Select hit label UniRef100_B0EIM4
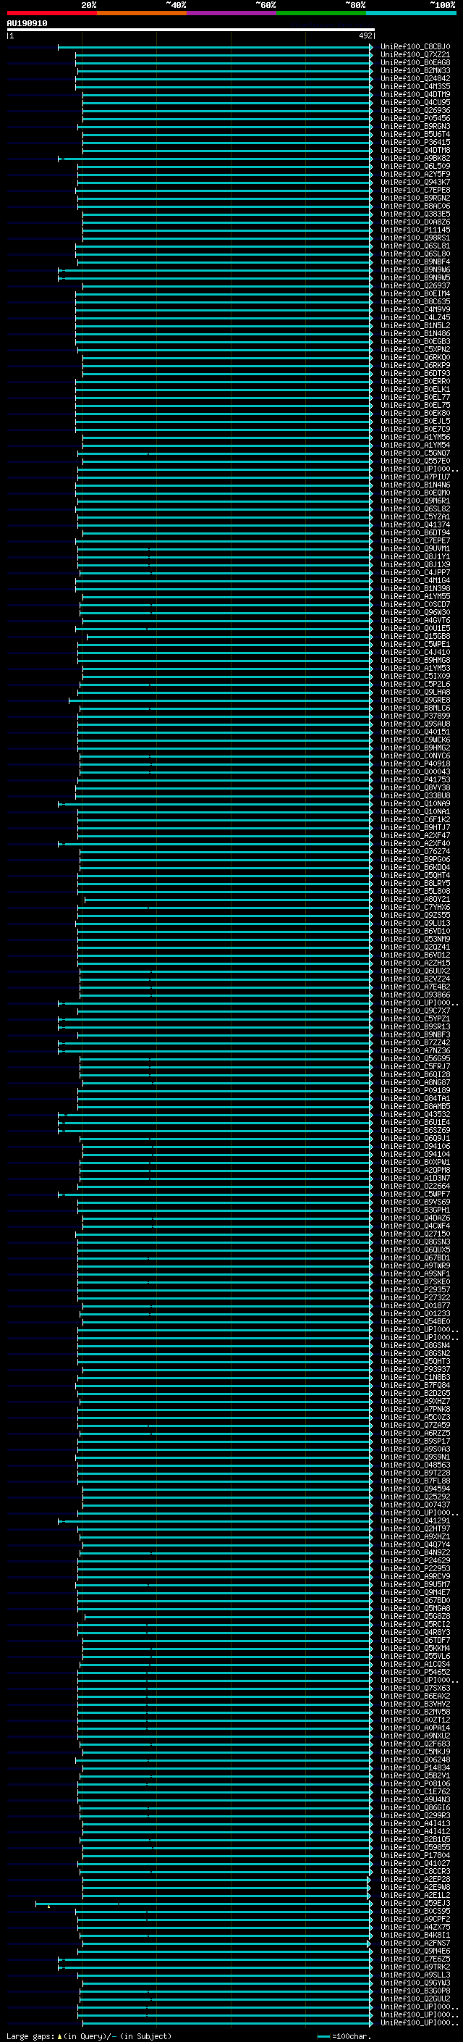Image resolution: width=463 pixels, height=2042 pixels. click(415, 294)
